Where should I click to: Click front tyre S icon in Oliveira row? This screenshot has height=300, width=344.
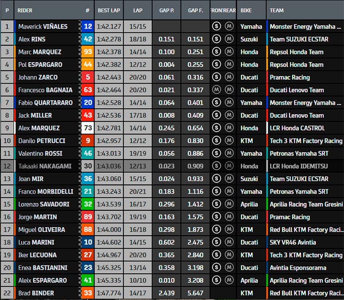(x=216, y=229)
